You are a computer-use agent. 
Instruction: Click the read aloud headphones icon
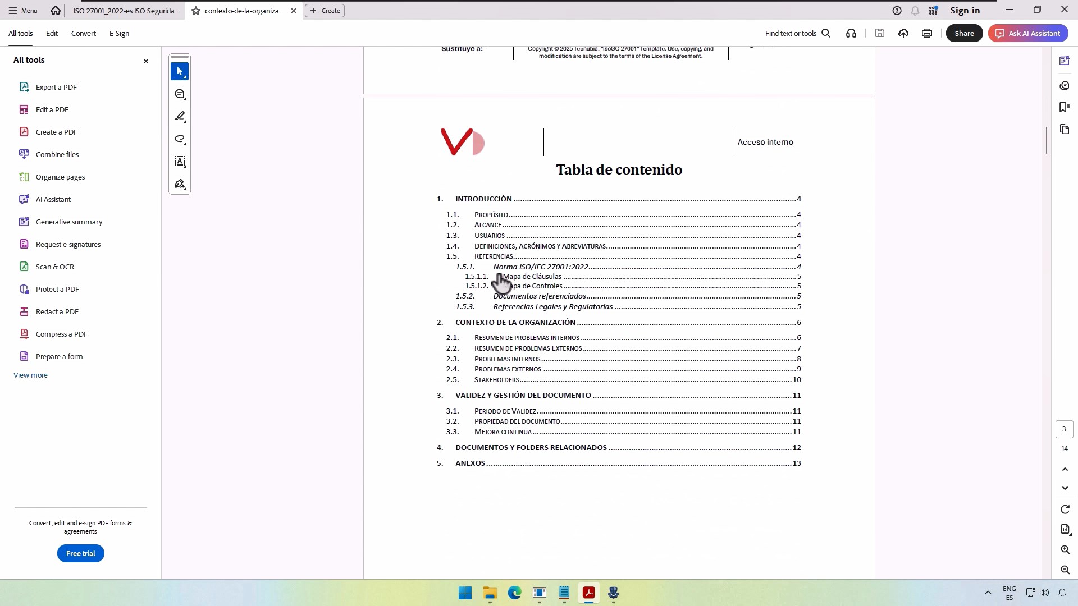(851, 33)
